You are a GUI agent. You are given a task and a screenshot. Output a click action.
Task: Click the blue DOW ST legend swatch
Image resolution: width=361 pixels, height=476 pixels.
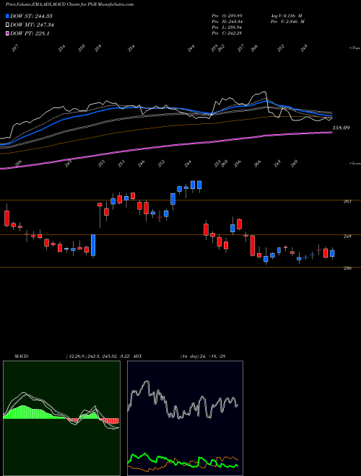pyautogui.click(x=7, y=16)
